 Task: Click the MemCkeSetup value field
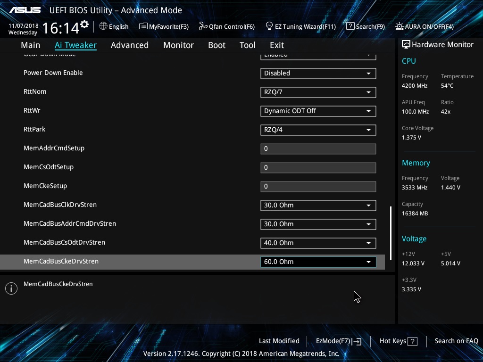coord(318,187)
